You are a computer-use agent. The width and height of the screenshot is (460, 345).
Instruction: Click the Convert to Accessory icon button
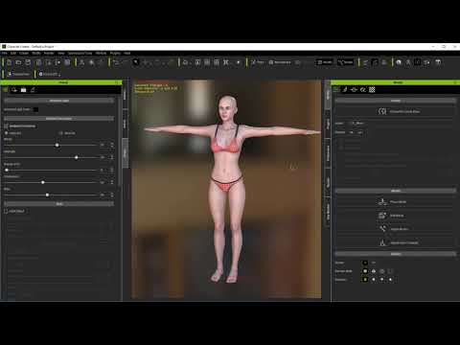[382, 111]
